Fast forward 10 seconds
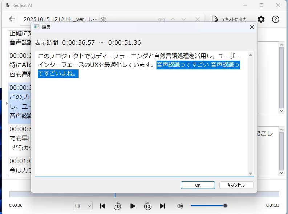The image size is (288, 214). pos(147,206)
